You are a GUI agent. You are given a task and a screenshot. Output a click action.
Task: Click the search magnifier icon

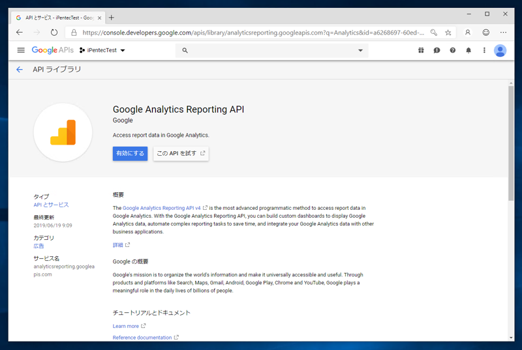pyautogui.click(x=185, y=51)
